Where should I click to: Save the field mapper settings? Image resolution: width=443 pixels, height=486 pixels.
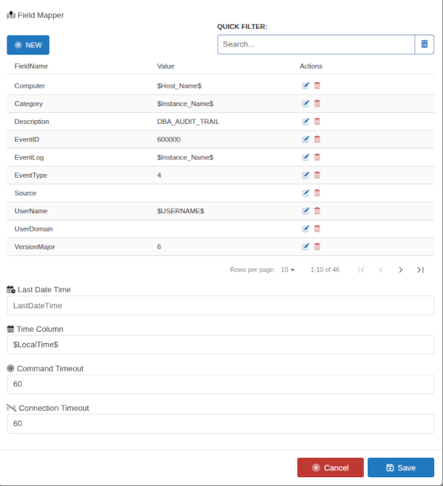click(x=401, y=468)
